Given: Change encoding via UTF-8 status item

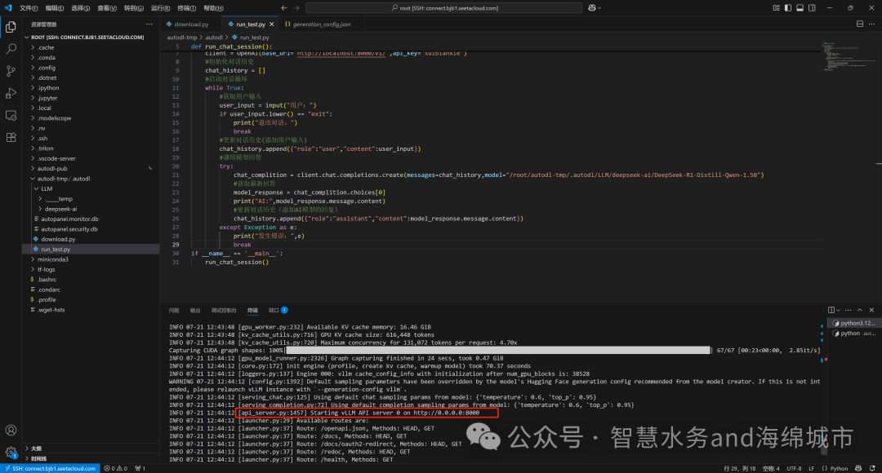Looking at the screenshot, I should point(795,468).
